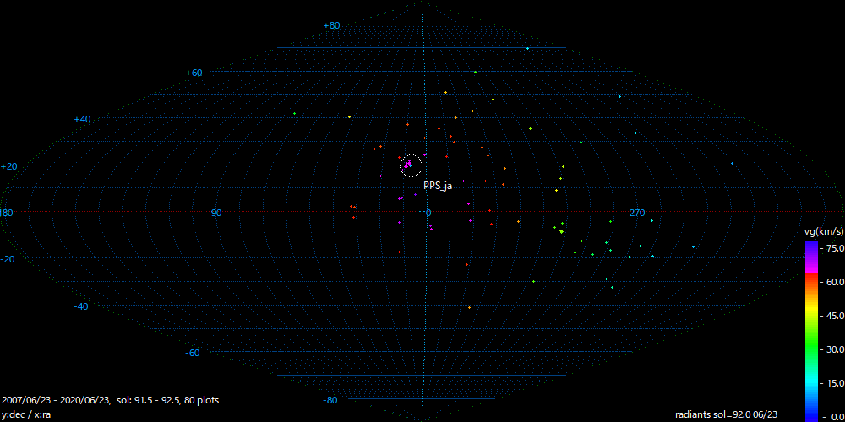The height and width of the screenshot is (422, 845).
Task: Click the 0 right ascension origin label
Action: 428,213
